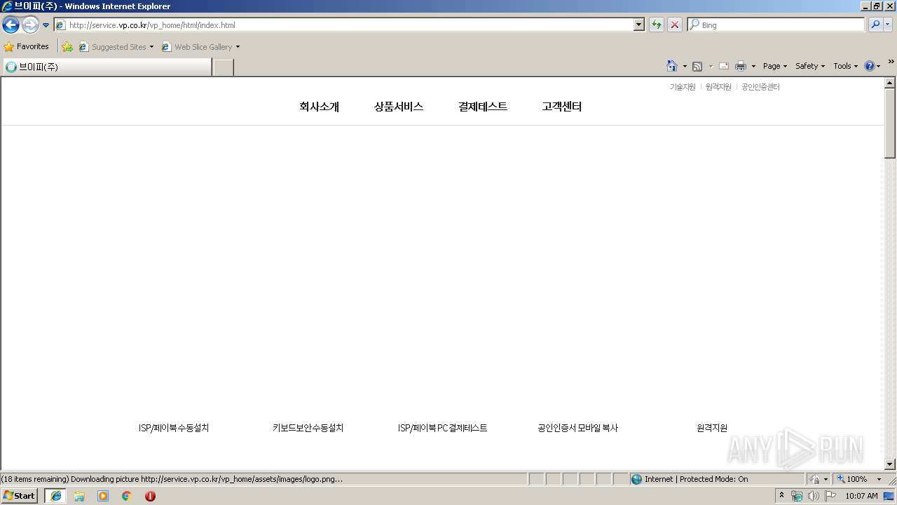Open 기술지원 top link

[x=683, y=87]
